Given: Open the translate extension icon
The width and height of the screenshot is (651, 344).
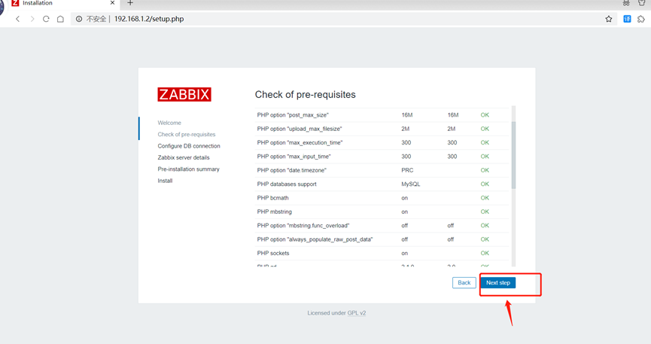Looking at the screenshot, I should tap(627, 19).
